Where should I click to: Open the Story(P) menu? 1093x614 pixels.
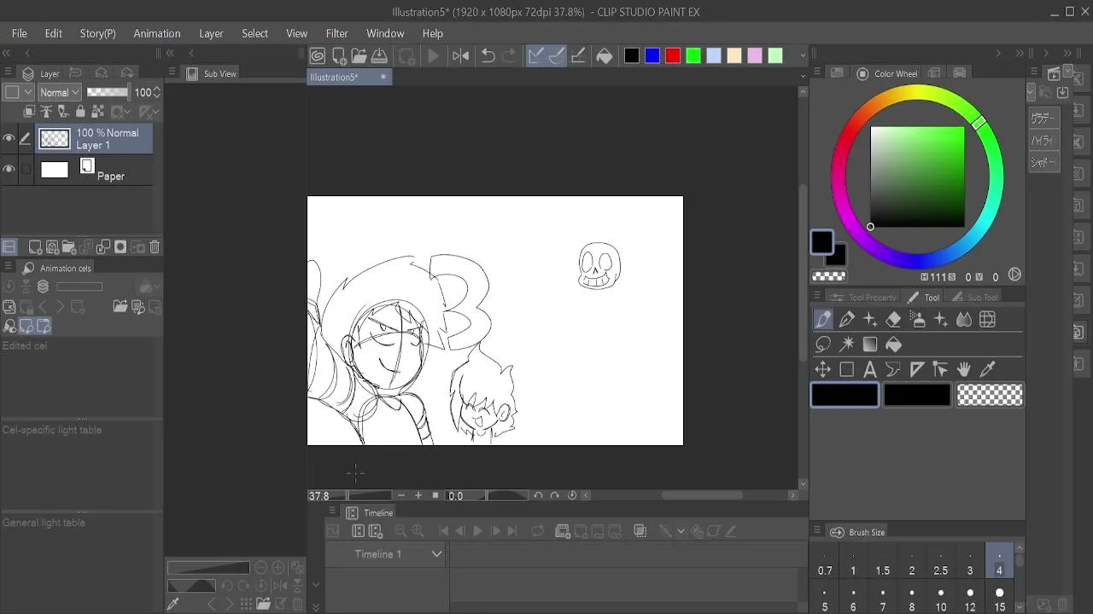point(97,33)
